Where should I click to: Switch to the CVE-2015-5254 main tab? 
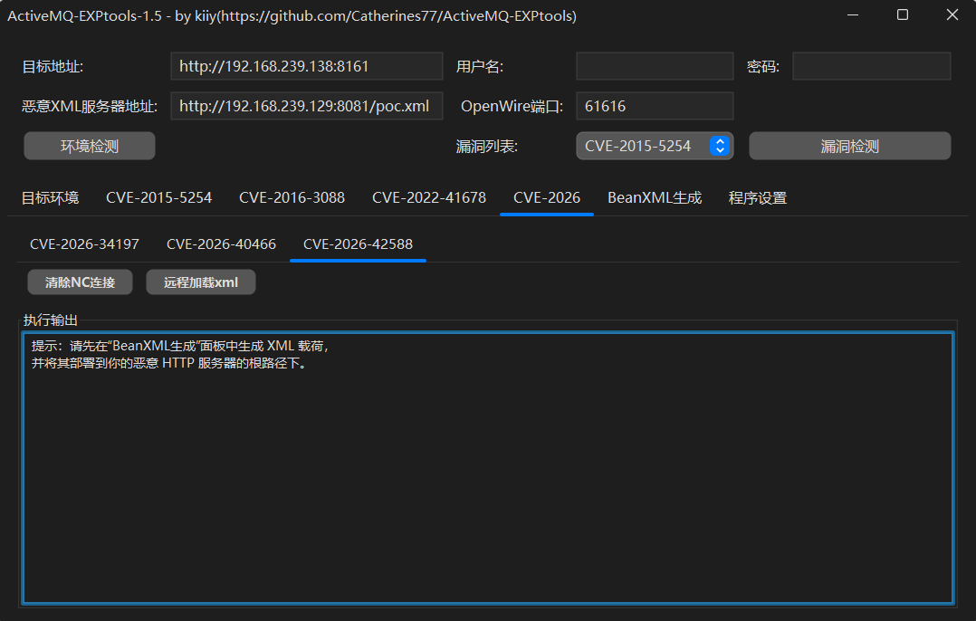[158, 198]
